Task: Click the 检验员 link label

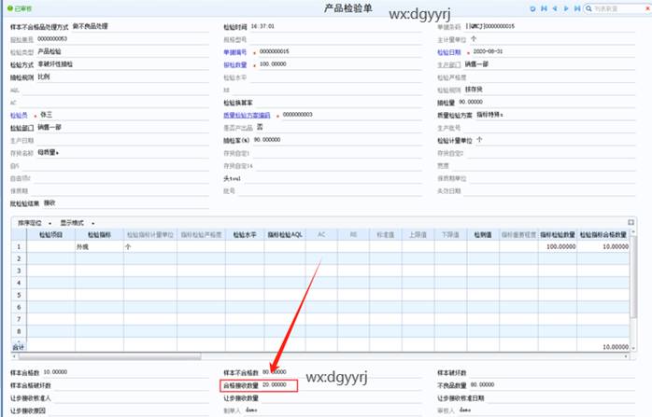Action: [x=20, y=114]
